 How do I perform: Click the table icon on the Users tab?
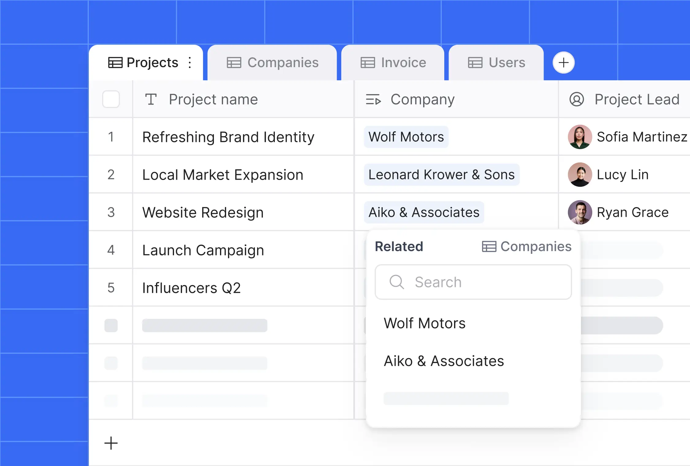(x=475, y=63)
